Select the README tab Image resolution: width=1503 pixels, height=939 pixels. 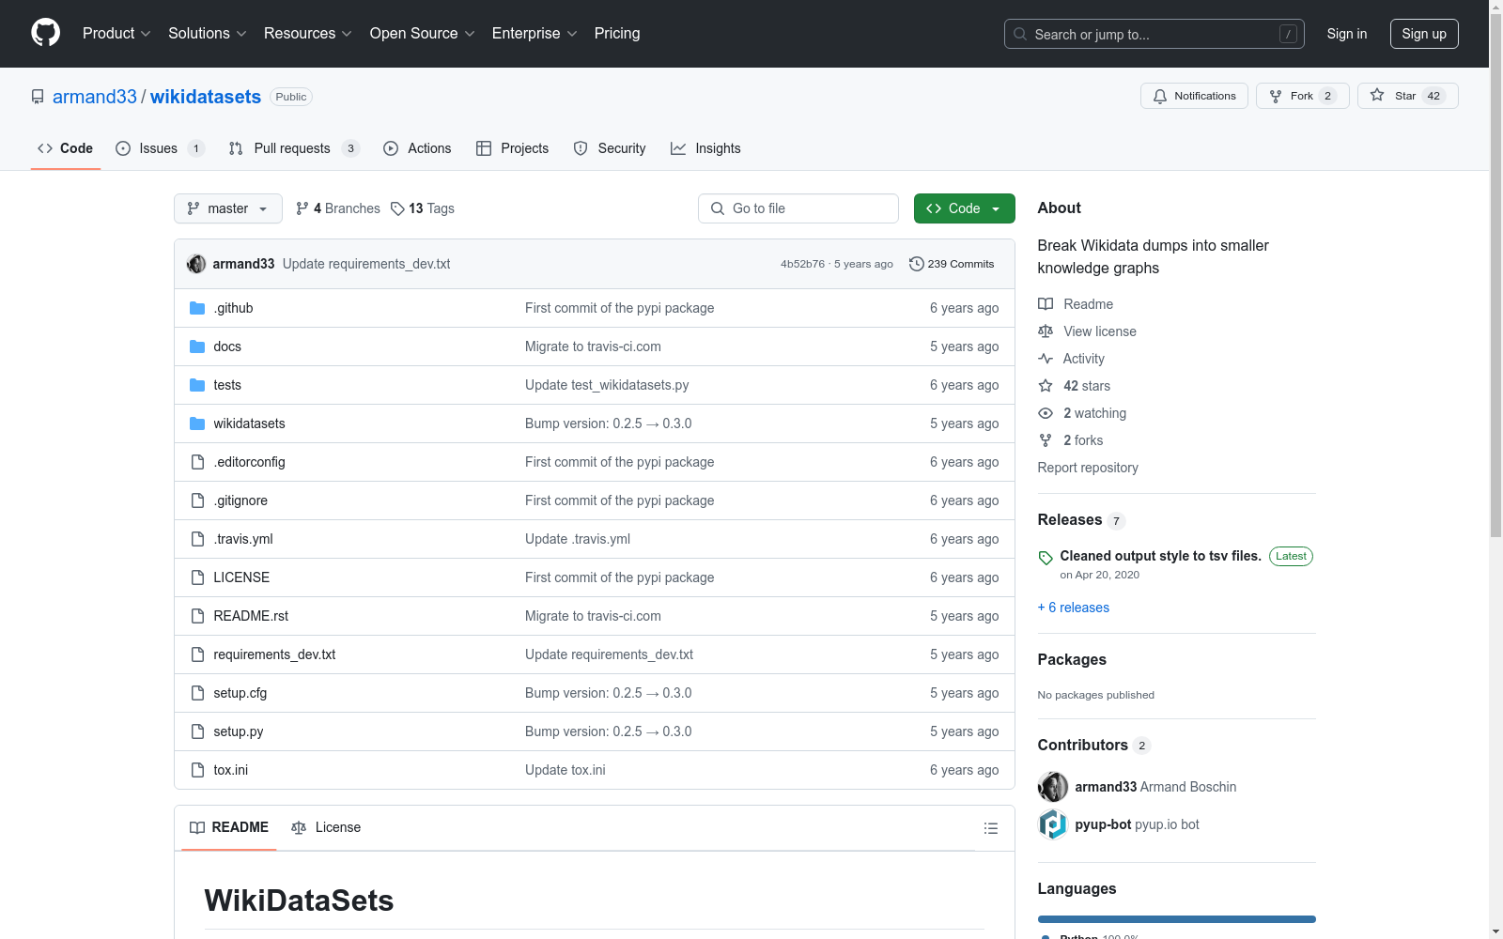pyautogui.click(x=229, y=827)
